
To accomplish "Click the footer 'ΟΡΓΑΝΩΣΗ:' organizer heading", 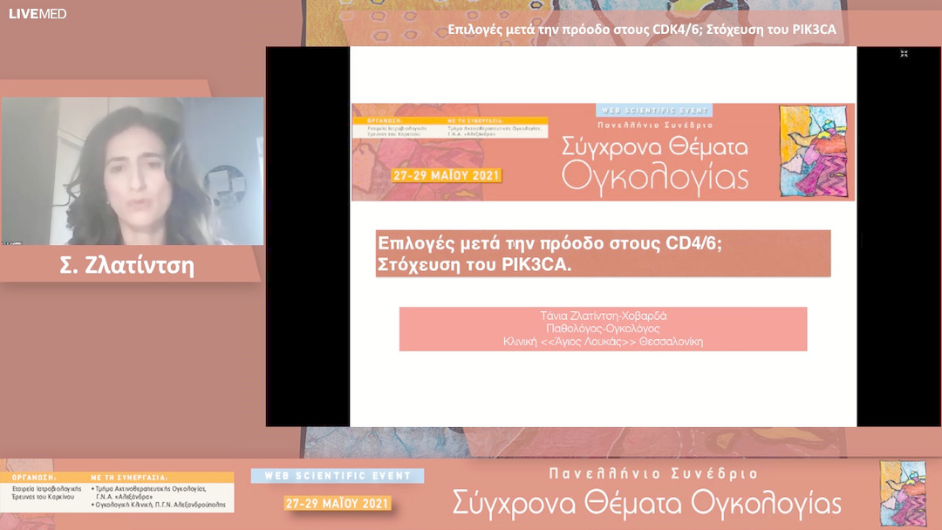I will click(34, 478).
